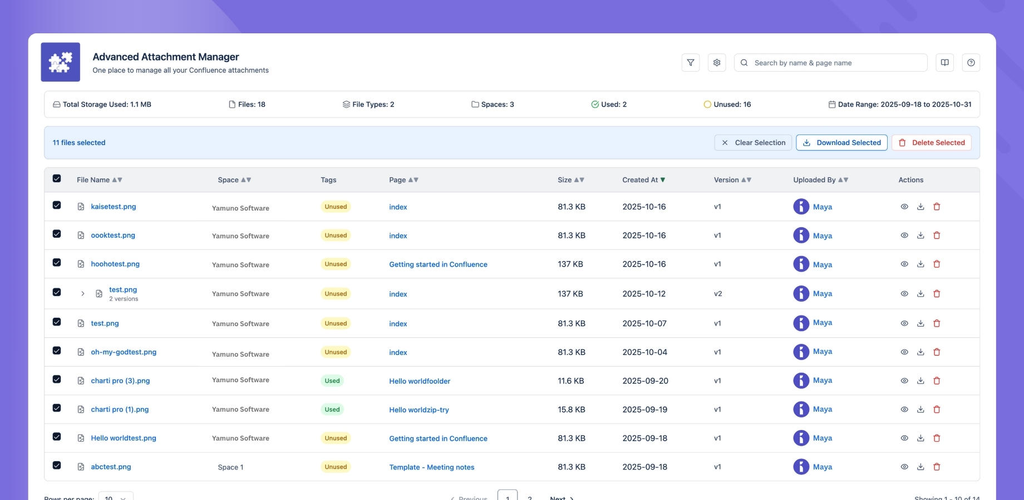Open the settings gear icon
The height and width of the screenshot is (500, 1024).
[717, 62]
